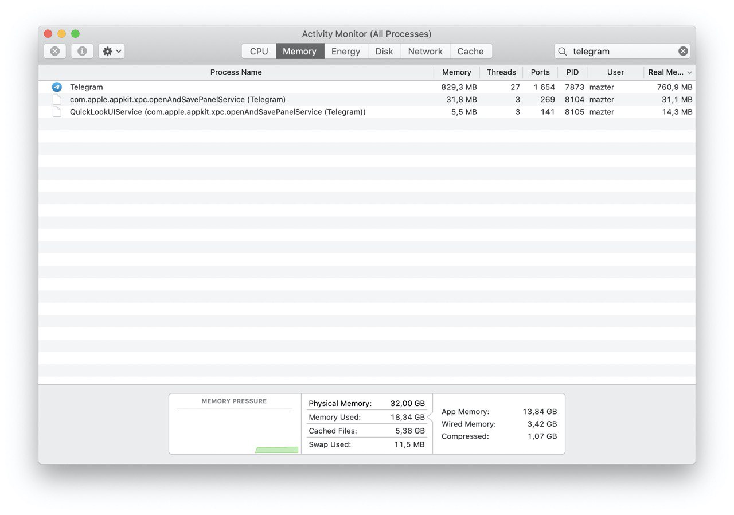This screenshot has width=734, height=515.
Task: Sort by Memory column header
Action: click(x=456, y=72)
